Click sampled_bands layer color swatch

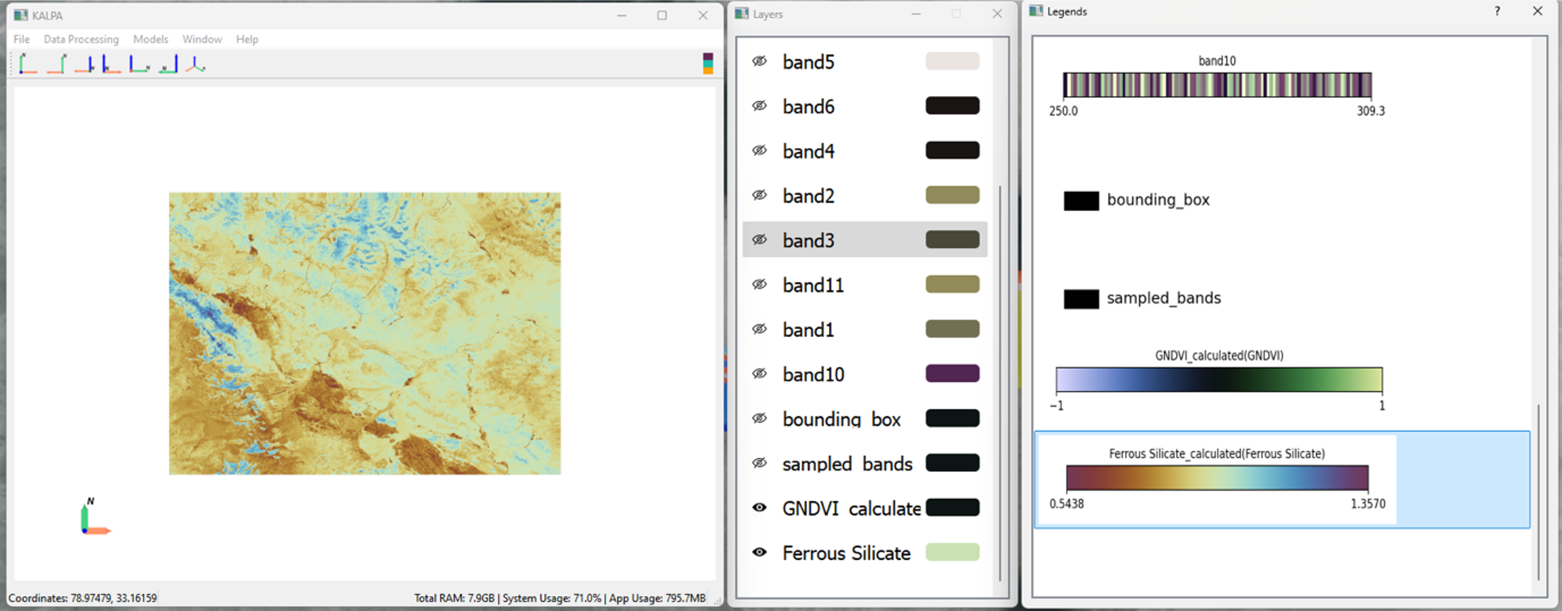(x=952, y=463)
